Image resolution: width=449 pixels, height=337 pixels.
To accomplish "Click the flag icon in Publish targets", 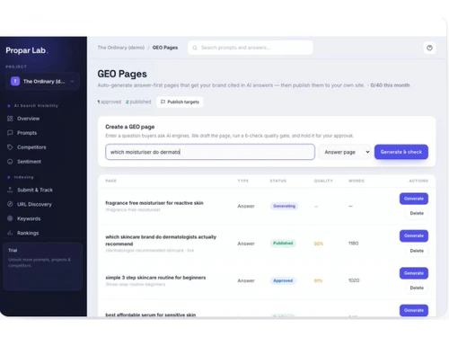I will tap(163, 102).
